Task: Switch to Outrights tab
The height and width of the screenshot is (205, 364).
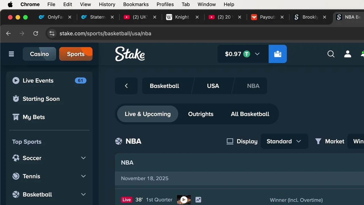Action: [201, 114]
